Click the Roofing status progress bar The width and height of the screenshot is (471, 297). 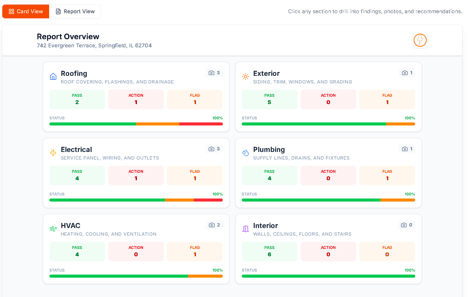click(x=136, y=124)
